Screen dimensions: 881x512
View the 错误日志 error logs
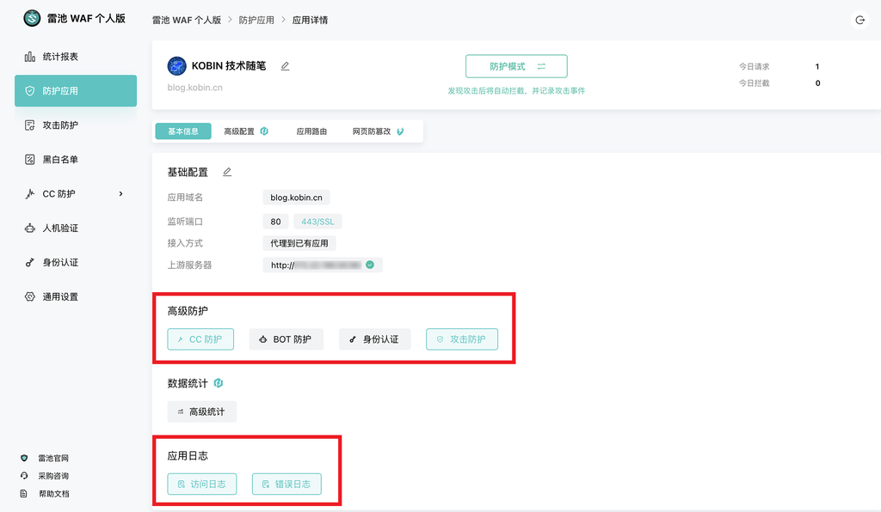click(286, 484)
